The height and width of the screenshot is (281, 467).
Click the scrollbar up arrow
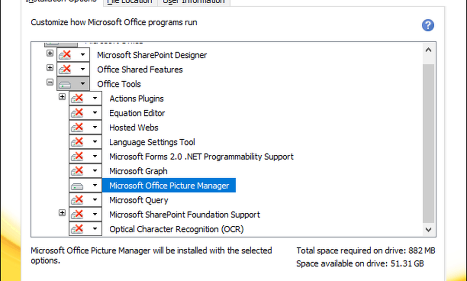click(x=428, y=50)
